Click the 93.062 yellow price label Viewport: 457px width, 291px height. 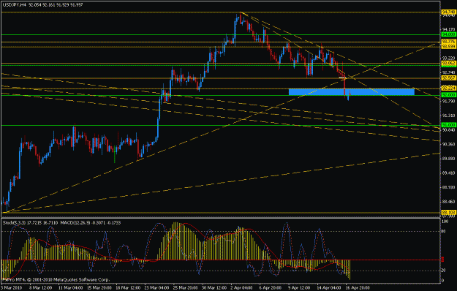[448, 64]
